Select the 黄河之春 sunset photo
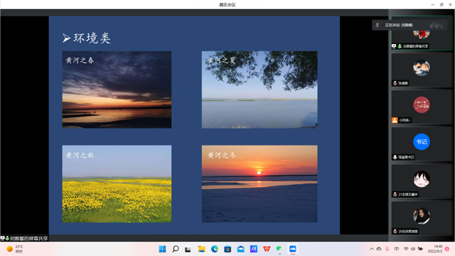Screen dimensions: 455x256 pos(117,90)
